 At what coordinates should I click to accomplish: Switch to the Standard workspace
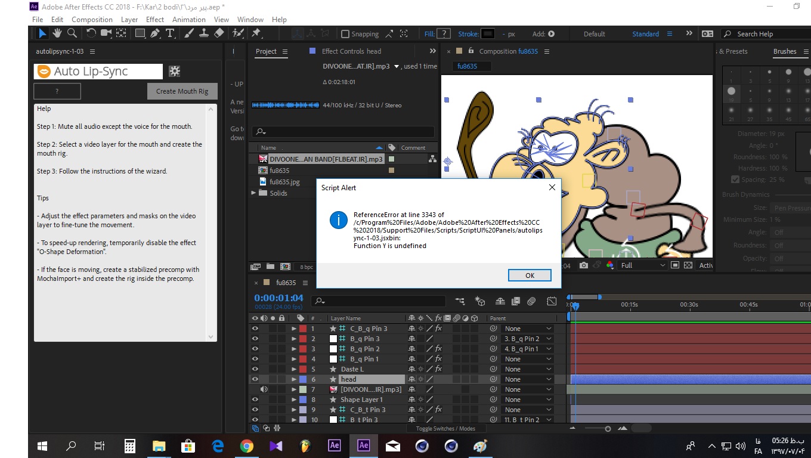pyautogui.click(x=645, y=34)
